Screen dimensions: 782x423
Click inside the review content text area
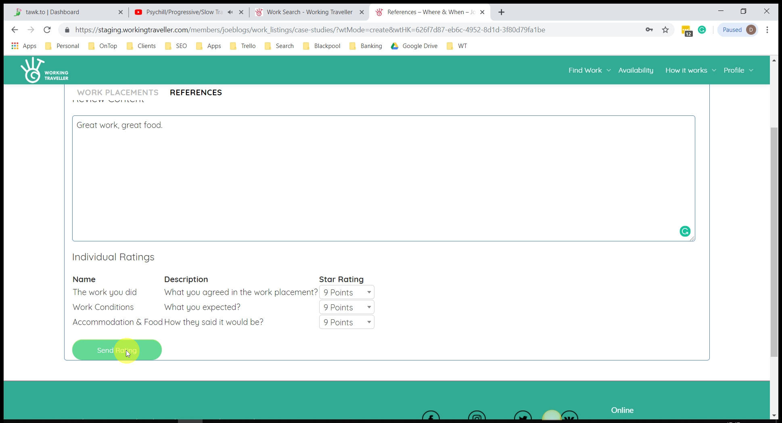click(383, 178)
